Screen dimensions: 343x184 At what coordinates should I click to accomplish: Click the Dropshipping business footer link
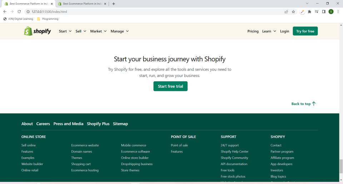137,164
